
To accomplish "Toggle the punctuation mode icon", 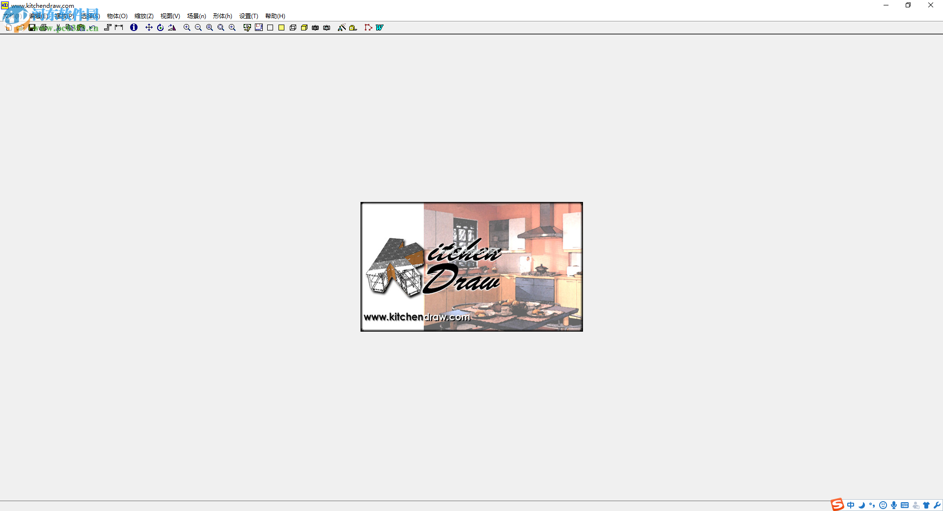I will [872, 505].
